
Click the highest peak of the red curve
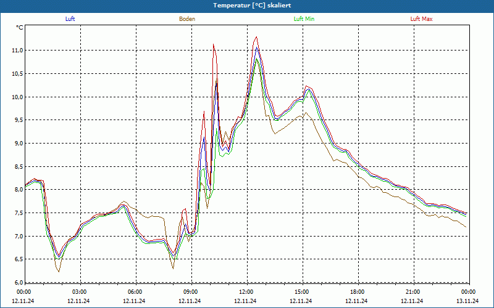[256, 37]
